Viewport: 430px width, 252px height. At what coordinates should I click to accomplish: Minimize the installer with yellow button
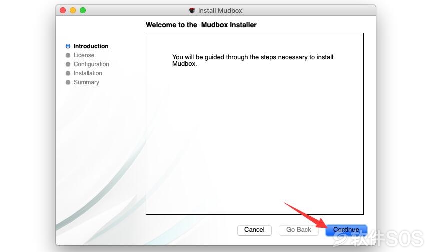point(73,10)
